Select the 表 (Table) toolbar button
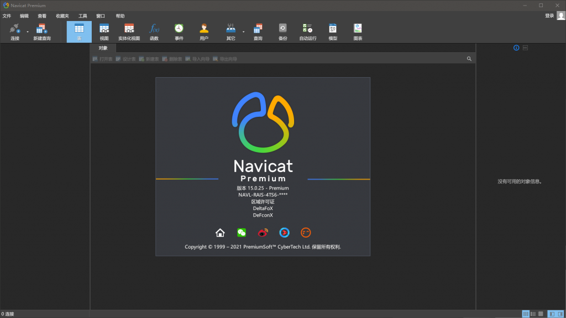The width and height of the screenshot is (566, 318). [79, 31]
